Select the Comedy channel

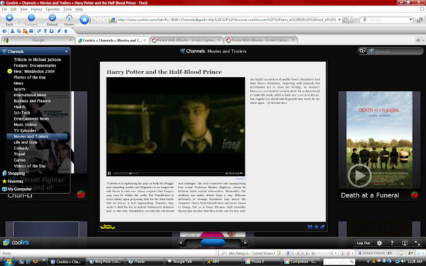pyautogui.click(x=21, y=148)
